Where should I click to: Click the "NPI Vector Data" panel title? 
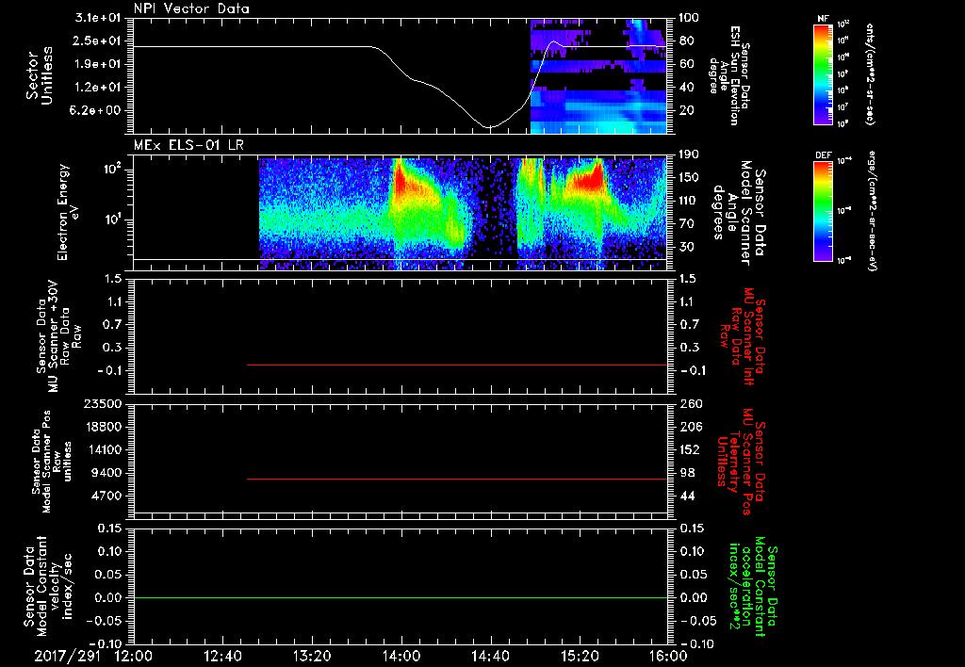(191, 8)
